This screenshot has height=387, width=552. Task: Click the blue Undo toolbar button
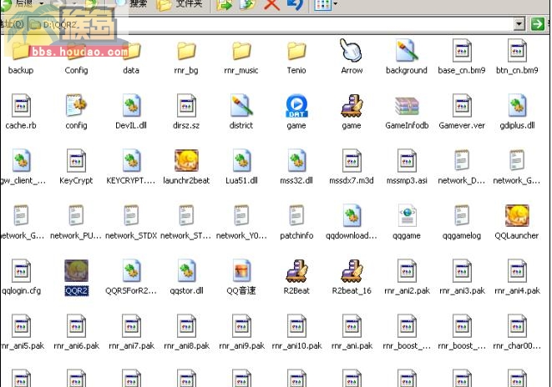click(x=295, y=4)
